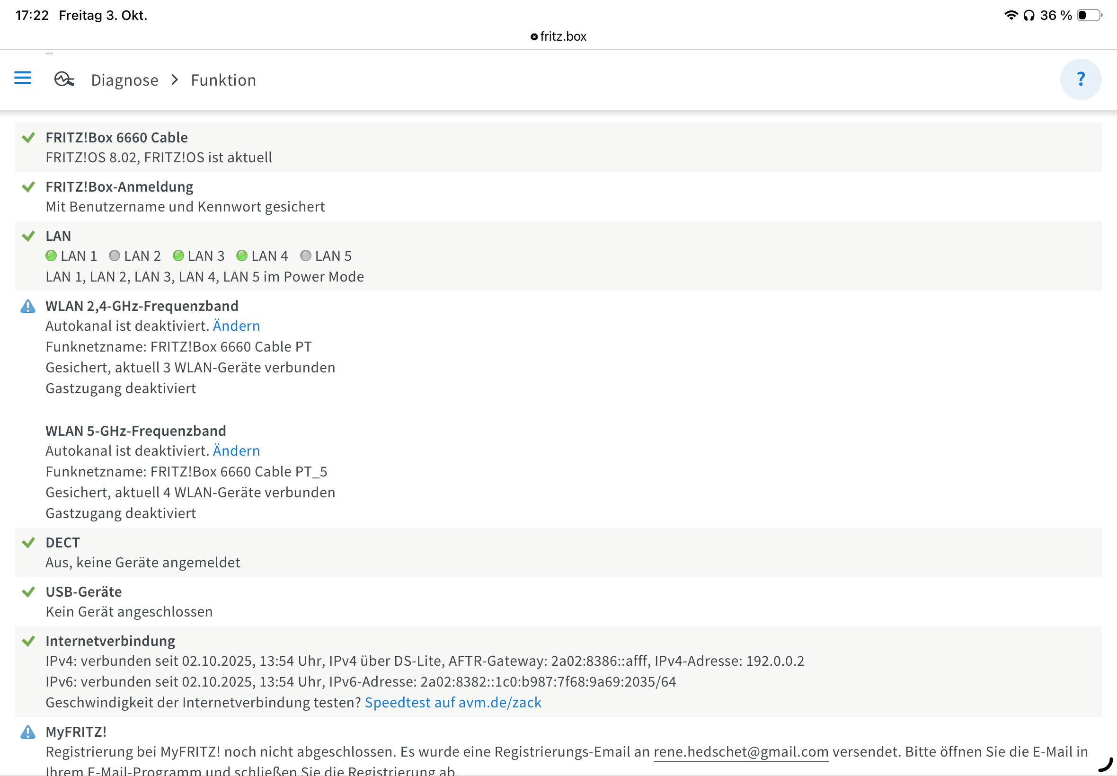This screenshot has height=776, width=1117.
Task: Tap the battery indicator in status bar
Action: pyautogui.click(x=1089, y=16)
